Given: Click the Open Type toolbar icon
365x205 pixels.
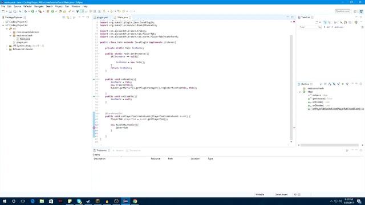Looking at the screenshot, I should pyautogui.click(x=60, y=11).
